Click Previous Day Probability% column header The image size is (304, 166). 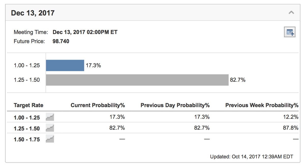tap(175, 105)
